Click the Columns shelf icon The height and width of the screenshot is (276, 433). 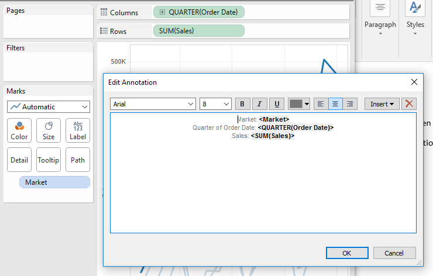tap(104, 12)
